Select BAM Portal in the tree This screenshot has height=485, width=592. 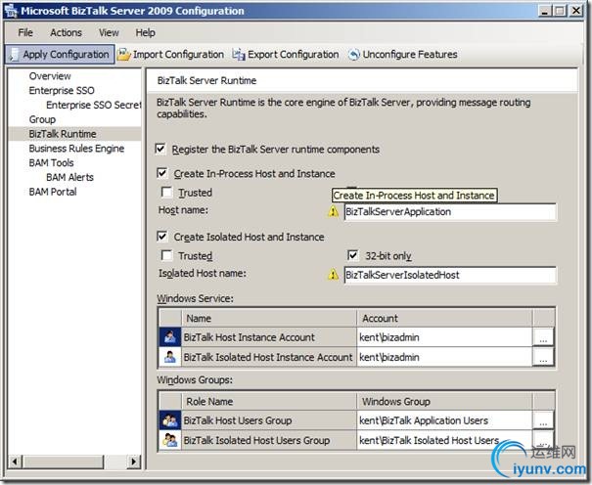tap(53, 192)
